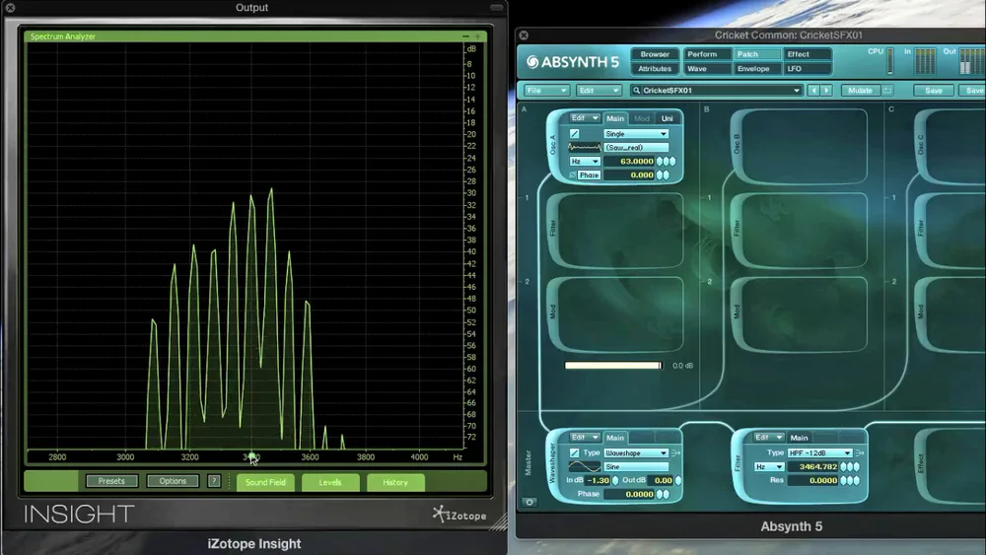Toggle the Osc A Phase button
The width and height of the screenshot is (986, 555).
pyautogui.click(x=589, y=174)
